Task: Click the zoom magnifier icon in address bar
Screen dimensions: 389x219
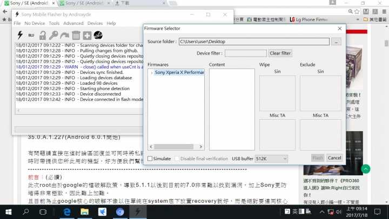Action: pyautogui.click(x=351, y=11)
